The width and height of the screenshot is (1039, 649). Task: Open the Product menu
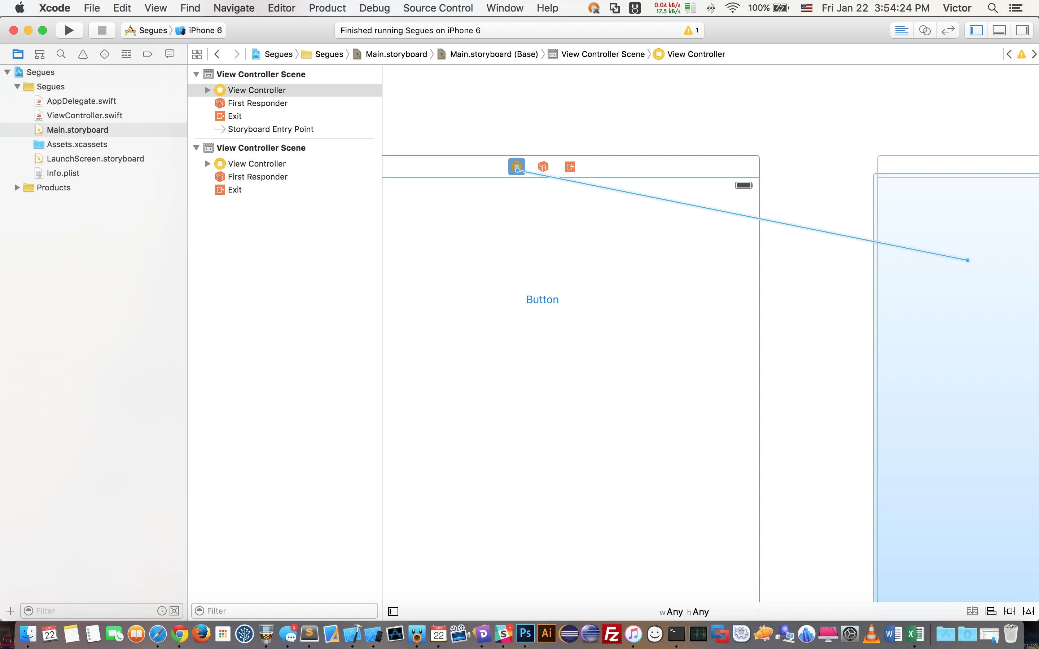coord(327,8)
